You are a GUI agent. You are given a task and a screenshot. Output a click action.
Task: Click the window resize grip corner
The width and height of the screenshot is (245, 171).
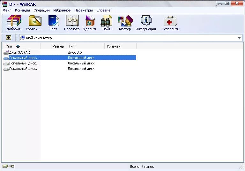[x=241, y=167]
